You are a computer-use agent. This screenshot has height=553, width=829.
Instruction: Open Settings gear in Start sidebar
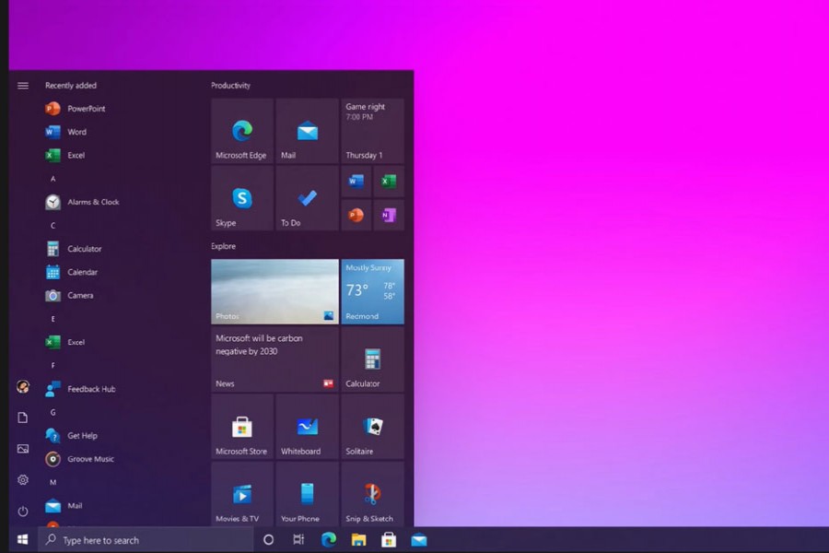click(x=23, y=479)
